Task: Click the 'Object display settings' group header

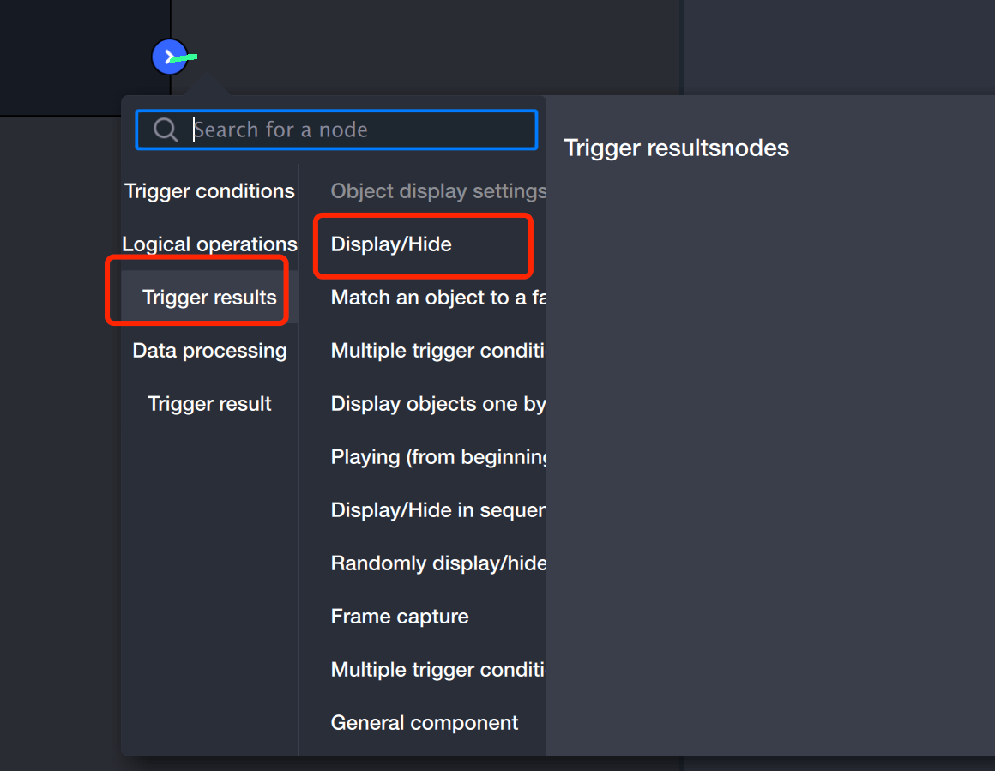Action: [x=437, y=191]
